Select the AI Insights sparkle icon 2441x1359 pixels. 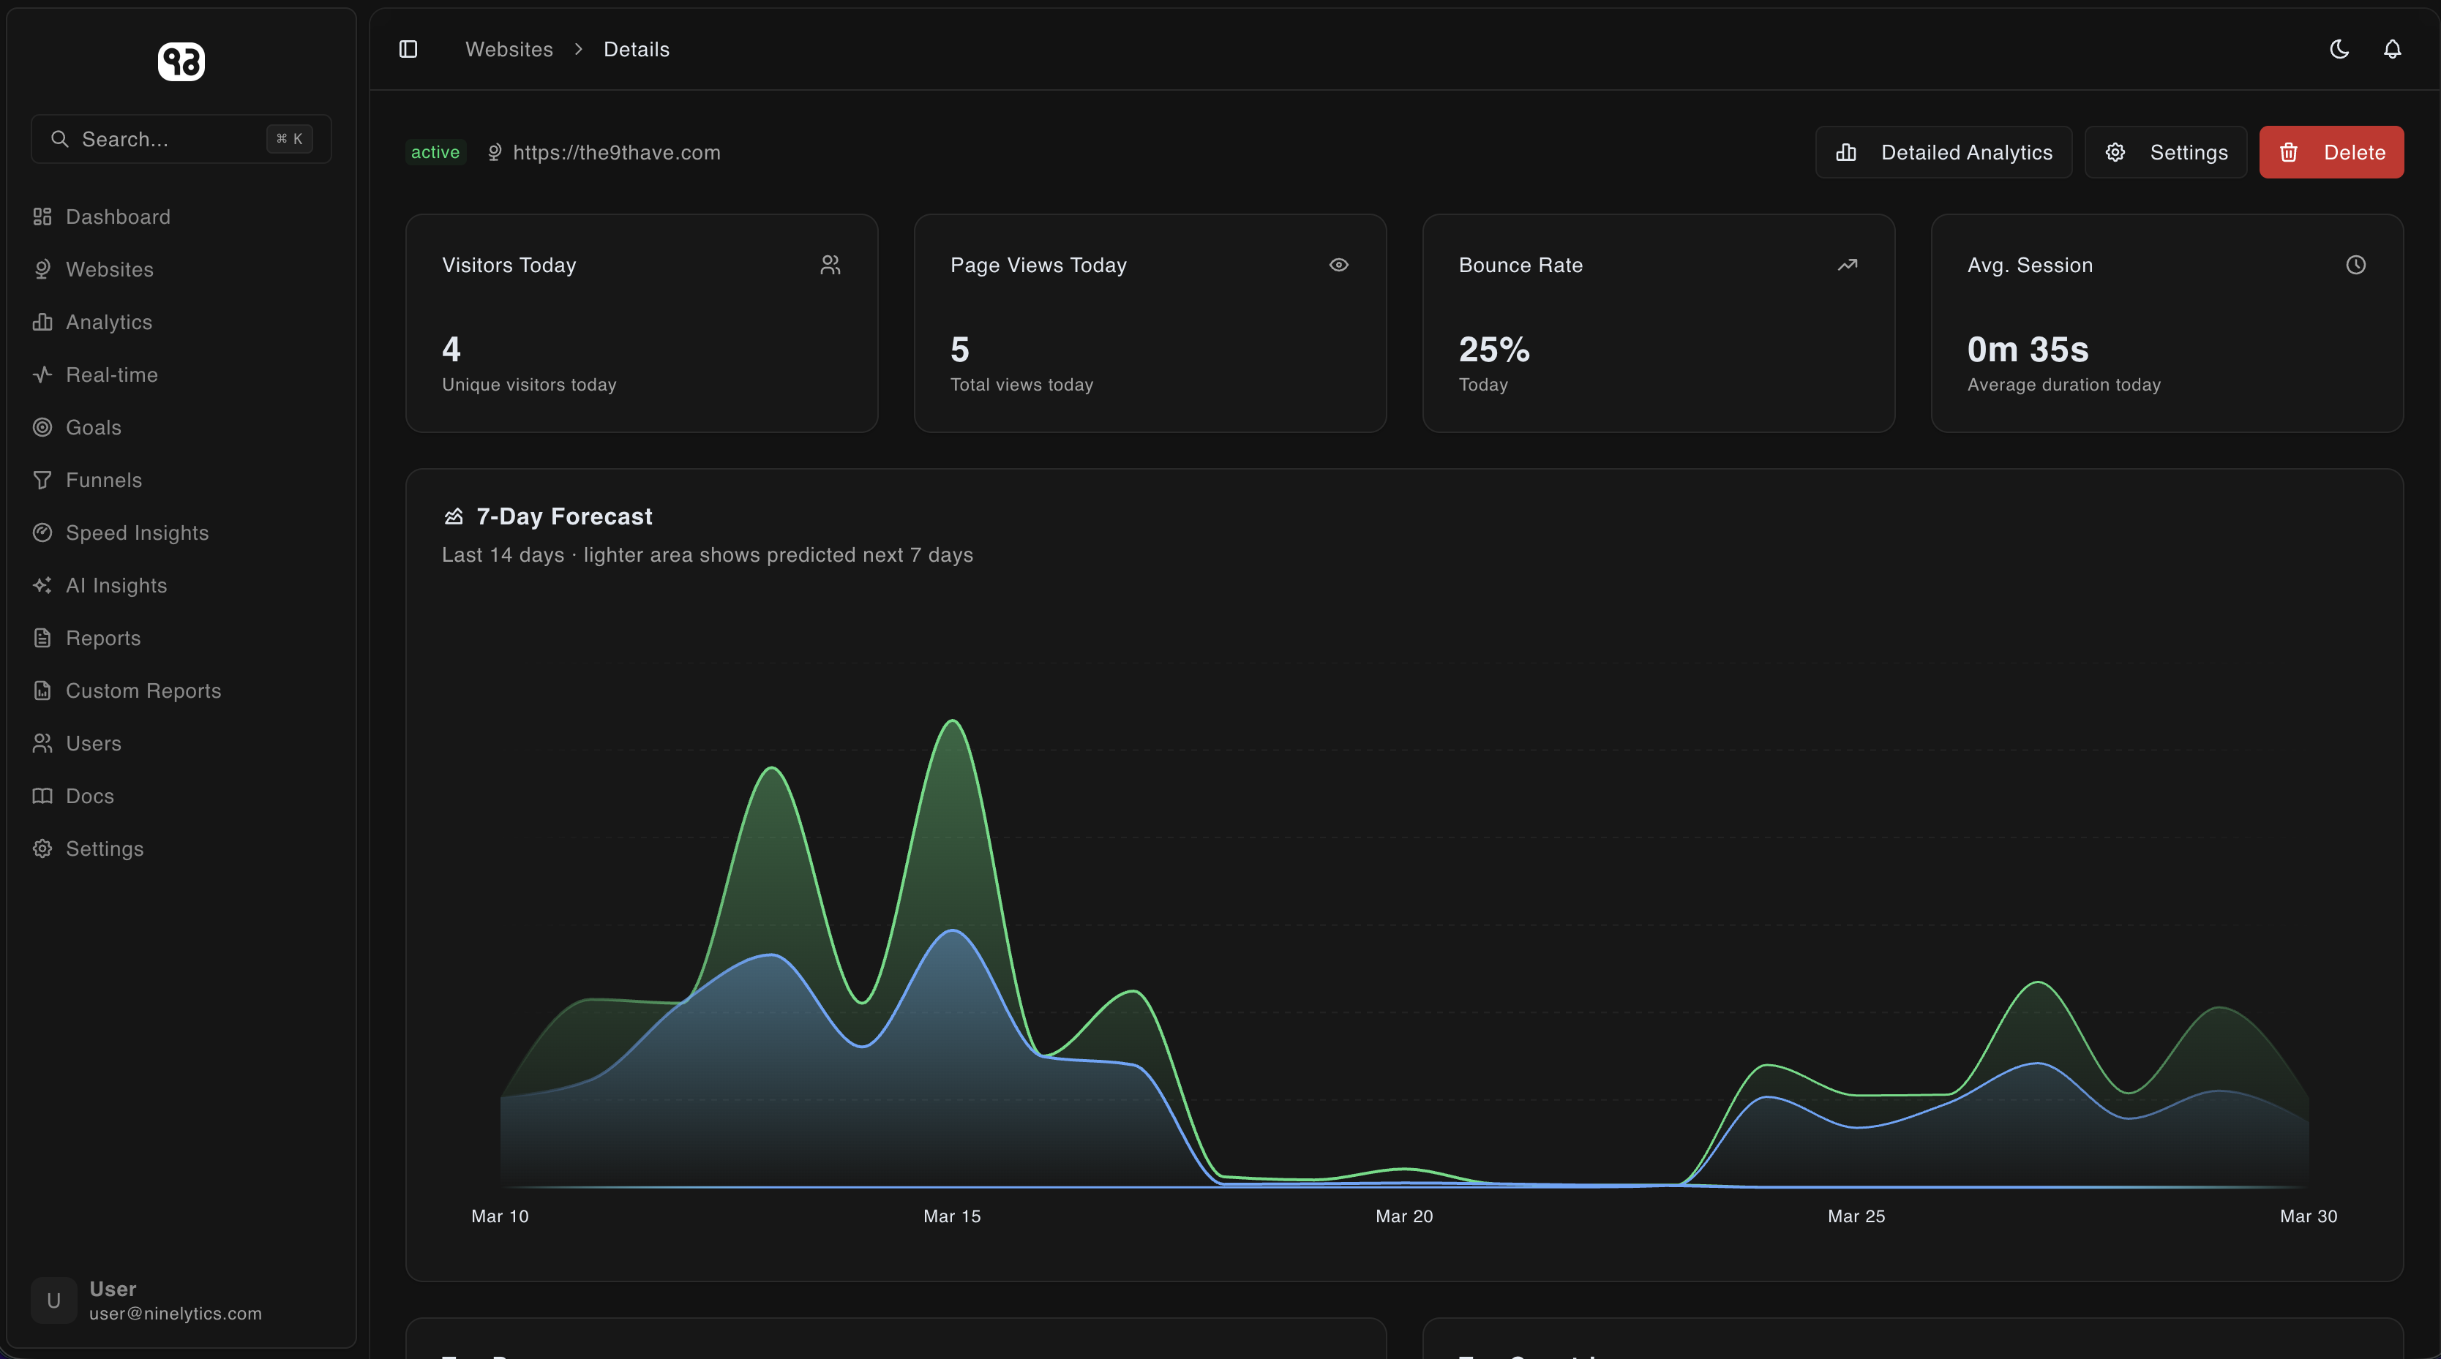pyautogui.click(x=42, y=585)
